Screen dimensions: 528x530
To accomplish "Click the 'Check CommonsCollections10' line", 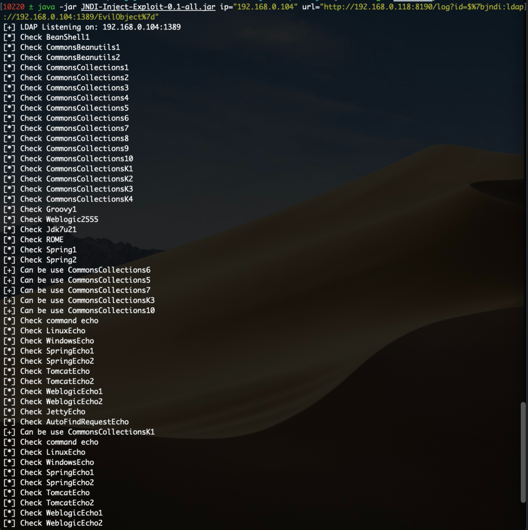I will pyautogui.click(x=68, y=159).
